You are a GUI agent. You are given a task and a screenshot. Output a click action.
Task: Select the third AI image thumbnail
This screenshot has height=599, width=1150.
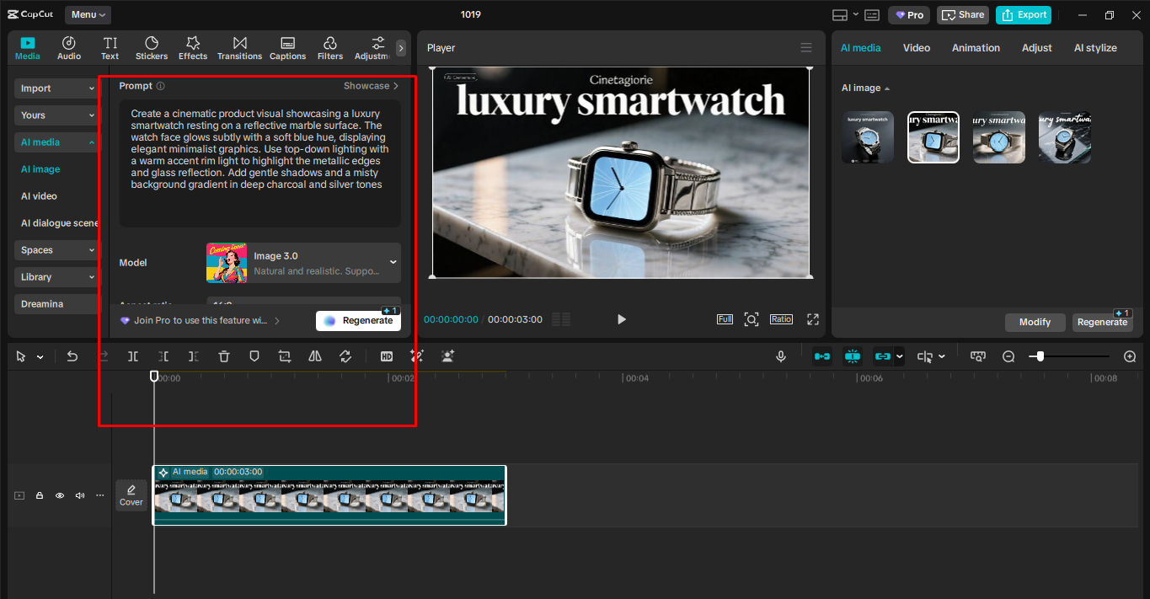click(x=999, y=137)
